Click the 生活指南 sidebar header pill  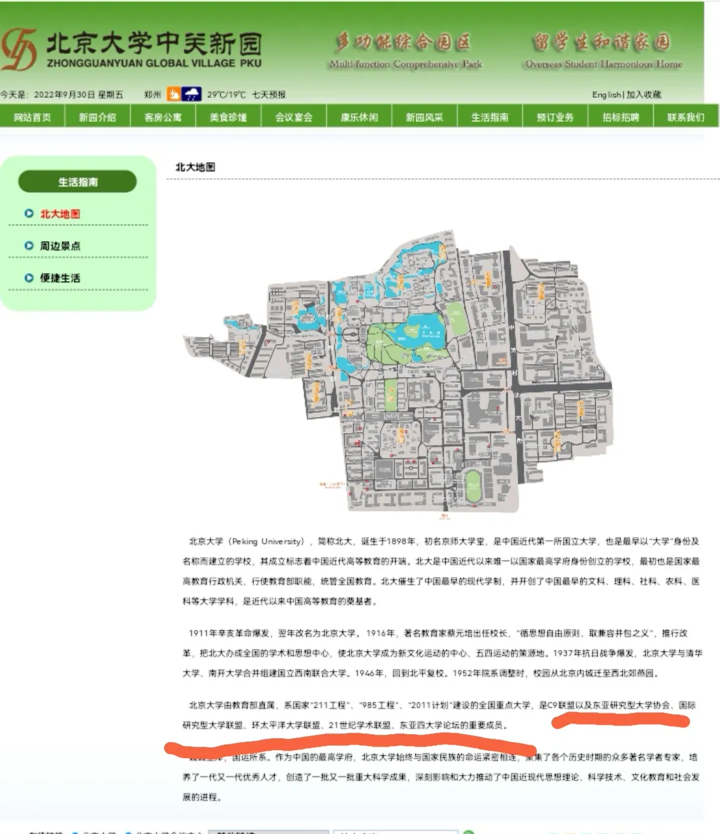[x=77, y=182]
